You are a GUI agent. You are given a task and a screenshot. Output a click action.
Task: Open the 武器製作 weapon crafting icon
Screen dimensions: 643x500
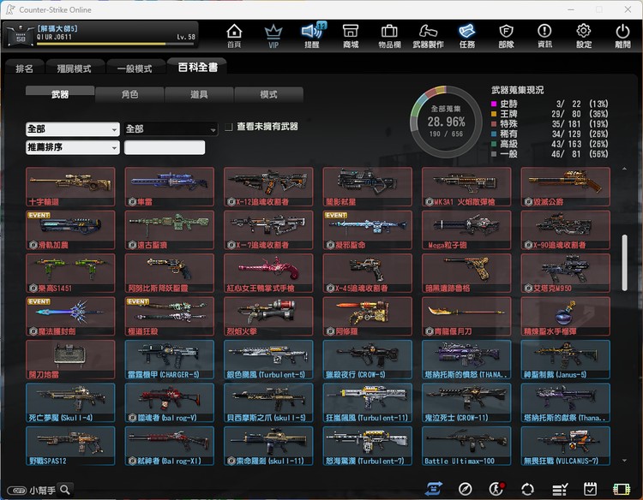tap(428, 36)
